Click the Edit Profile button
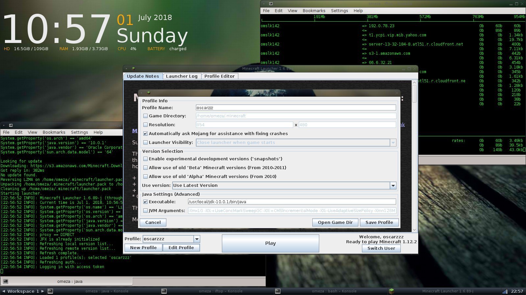The width and height of the screenshot is (526, 295). [181, 247]
